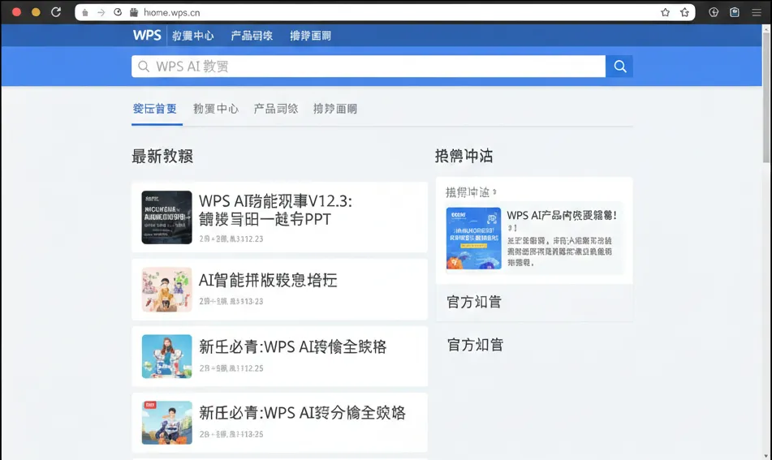Image resolution: width=772 pixels, height=460 pixels.
Task: Open the AI智能 article title link
Action: 268,280
